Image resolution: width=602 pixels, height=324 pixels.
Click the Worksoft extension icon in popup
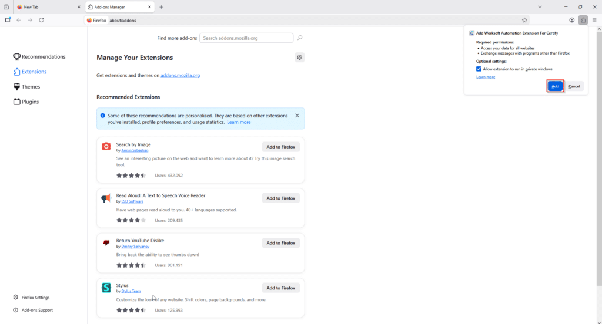point(471,33)
